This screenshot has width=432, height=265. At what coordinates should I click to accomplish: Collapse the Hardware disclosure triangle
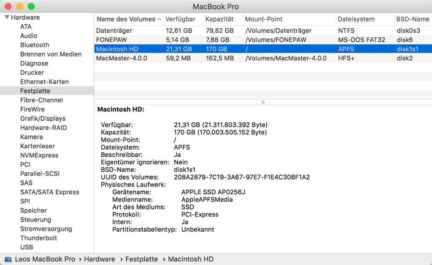7,17
